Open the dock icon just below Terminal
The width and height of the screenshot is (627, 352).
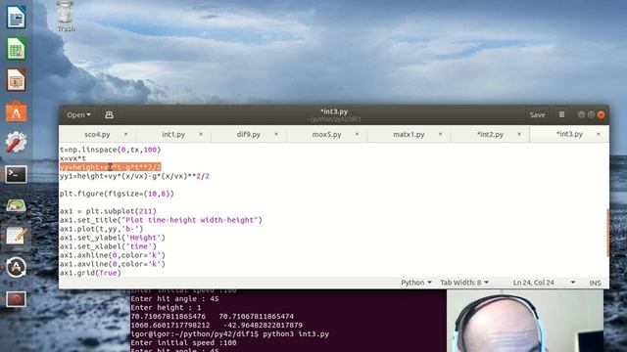(16, 205)
